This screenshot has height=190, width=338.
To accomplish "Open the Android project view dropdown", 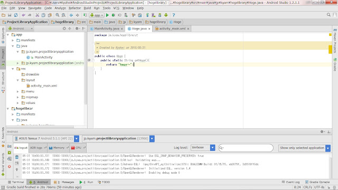I will 21,28.
